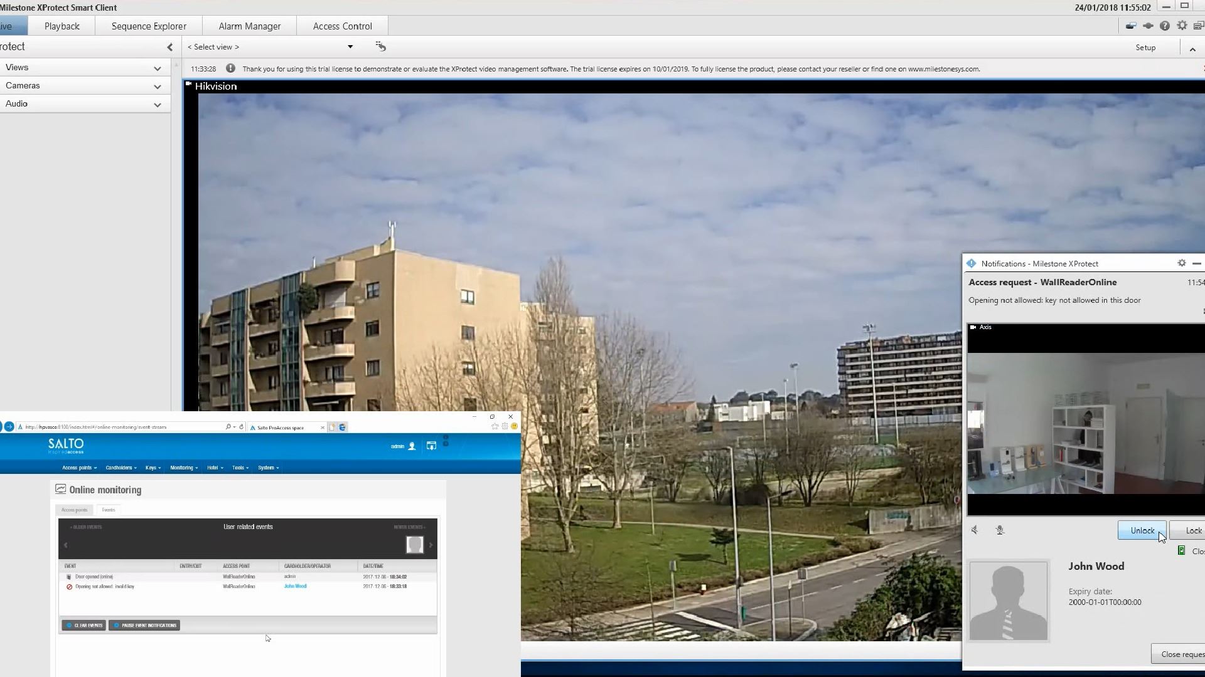Select the Hikvision camera title bar
The image size is (1205, 677).
click(694, 86)
